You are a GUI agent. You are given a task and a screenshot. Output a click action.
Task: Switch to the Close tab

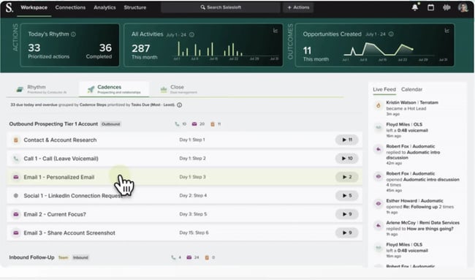coord(179,89)
